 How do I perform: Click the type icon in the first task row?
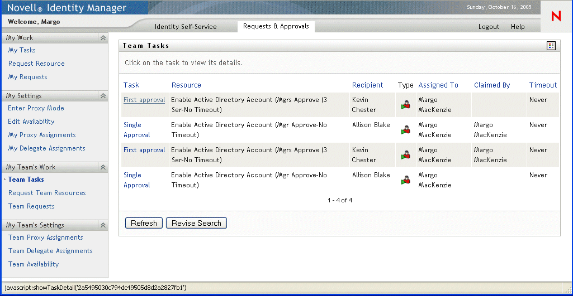(406, 105)
